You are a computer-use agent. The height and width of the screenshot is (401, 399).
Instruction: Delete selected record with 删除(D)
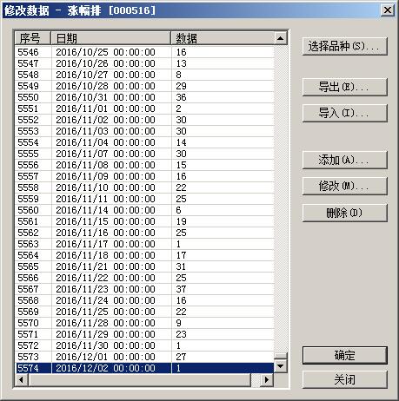(344, 213)
